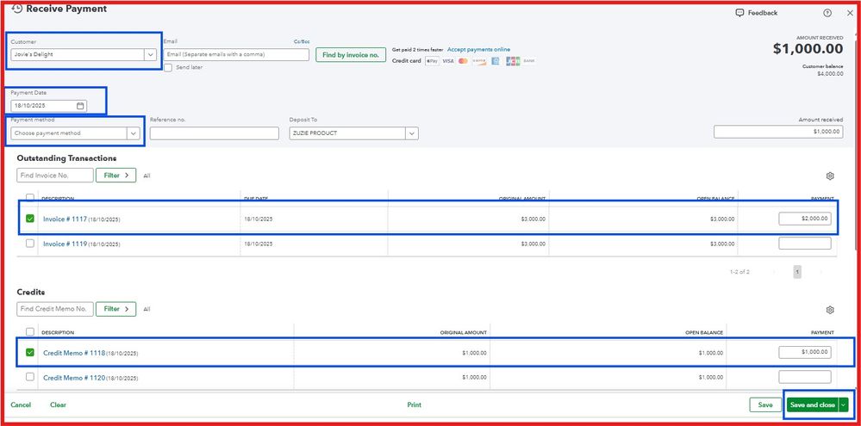Check the Invoice # 1119 checkbox
The height and width of the screenshot is (426, 861).
30,244
